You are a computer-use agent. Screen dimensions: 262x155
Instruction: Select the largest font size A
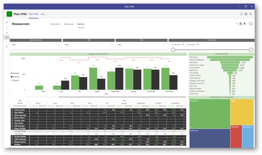click(245, 24)
